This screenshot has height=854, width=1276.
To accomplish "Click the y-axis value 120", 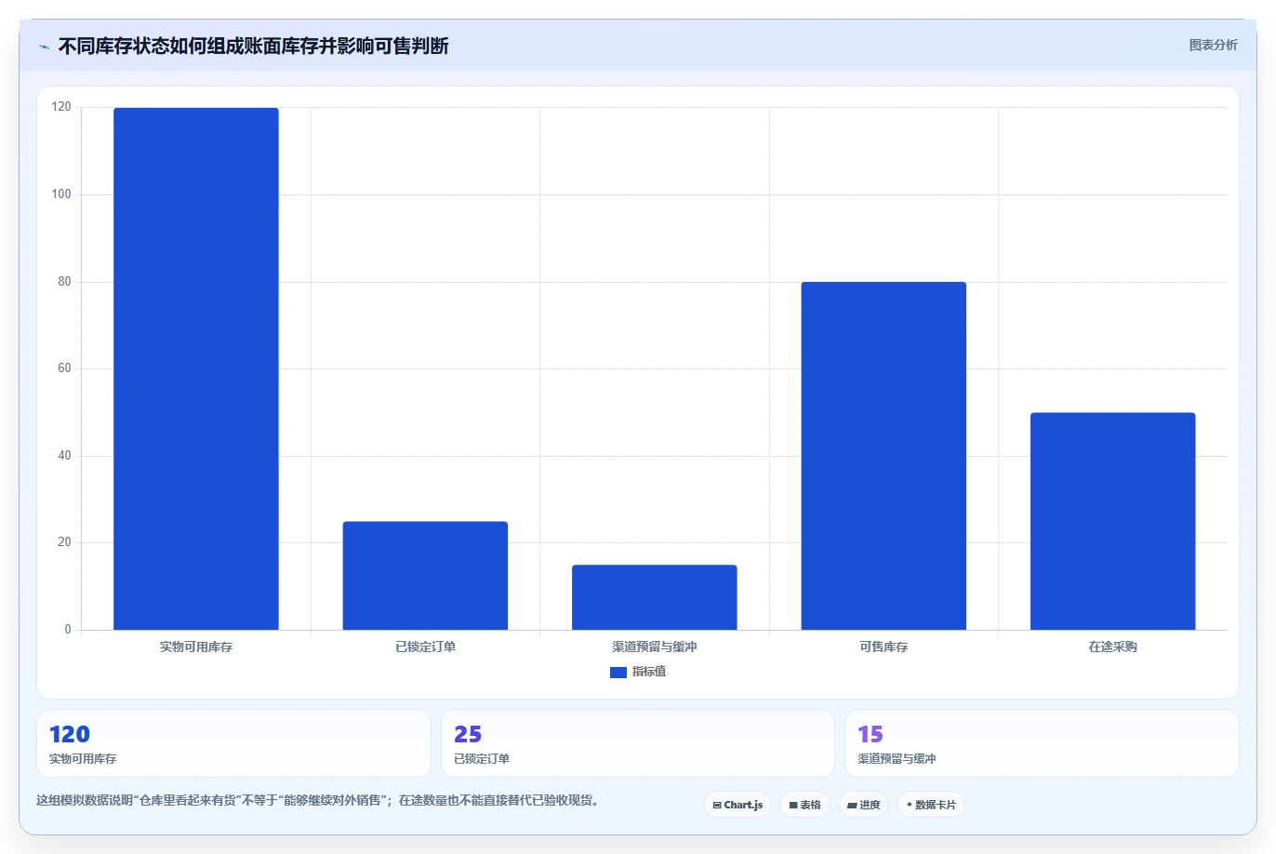I will (61, 107).
